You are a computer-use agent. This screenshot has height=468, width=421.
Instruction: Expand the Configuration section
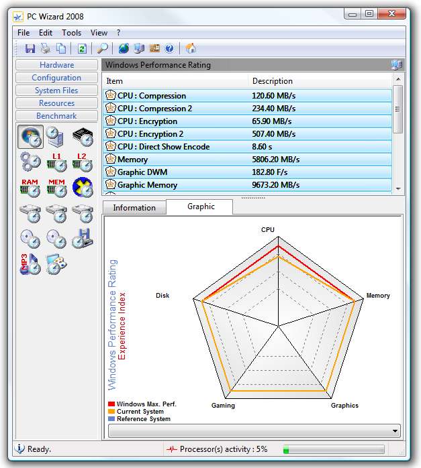coord(56,78)
